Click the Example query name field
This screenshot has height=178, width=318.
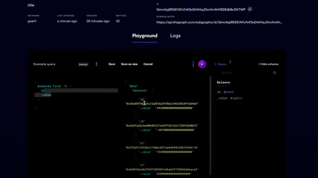(x=44, y=64)
